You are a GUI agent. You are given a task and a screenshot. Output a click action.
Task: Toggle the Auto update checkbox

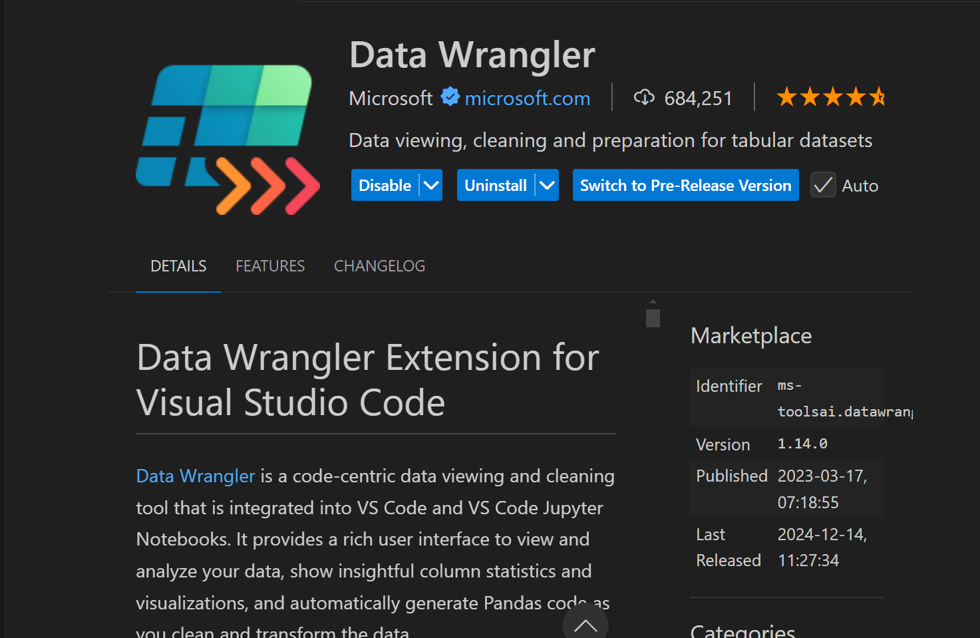pyautogui.click(x=823, y=185)
